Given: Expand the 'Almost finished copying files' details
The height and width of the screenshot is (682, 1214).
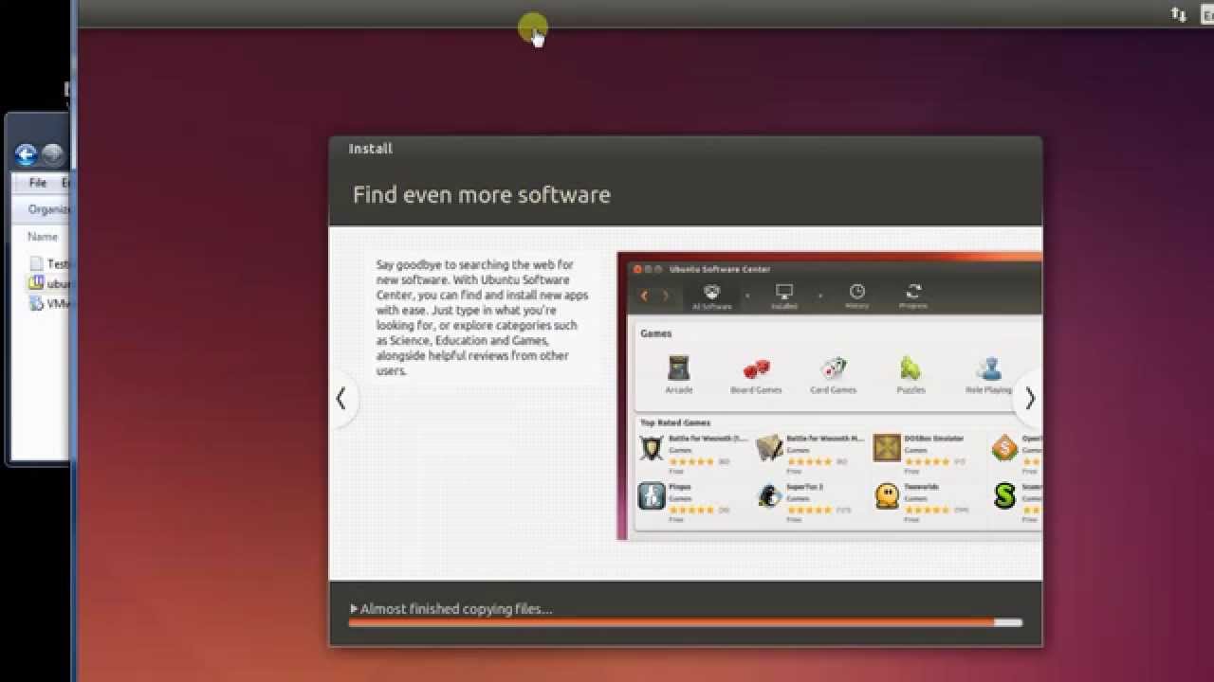Looking at the screenshot, I should point(354,609).
